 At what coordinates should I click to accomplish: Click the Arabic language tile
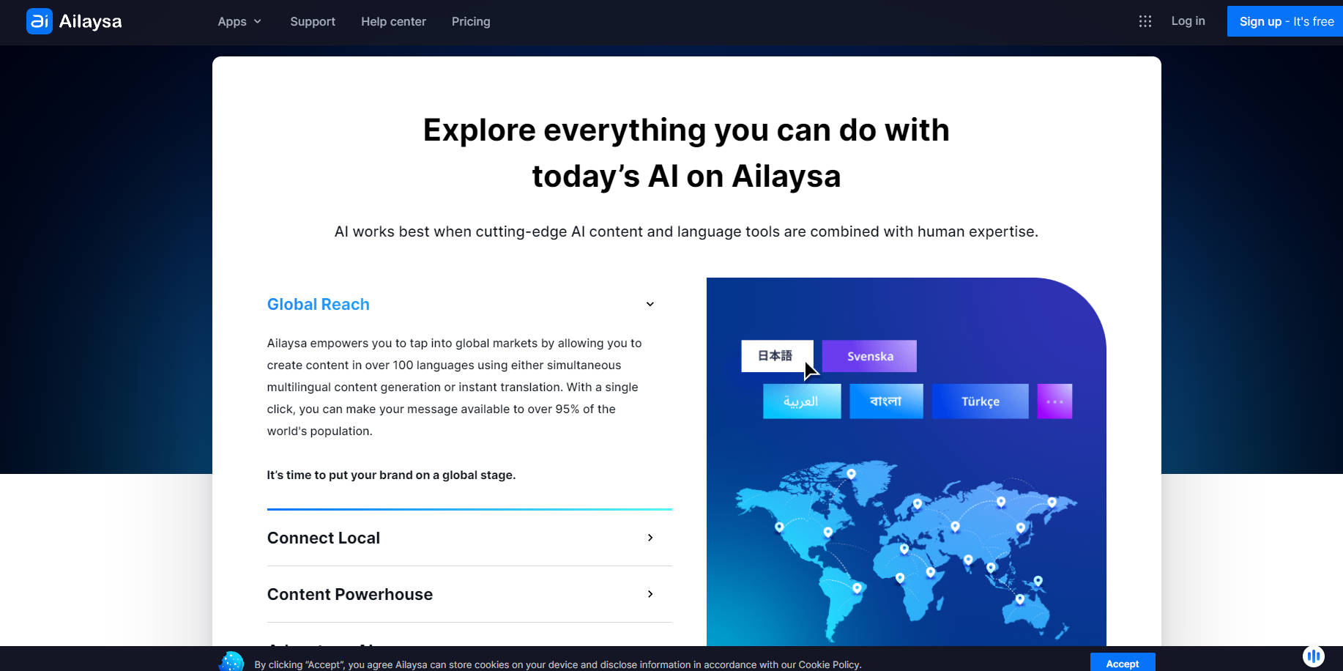pyautogui.click(x=801, y=401)
